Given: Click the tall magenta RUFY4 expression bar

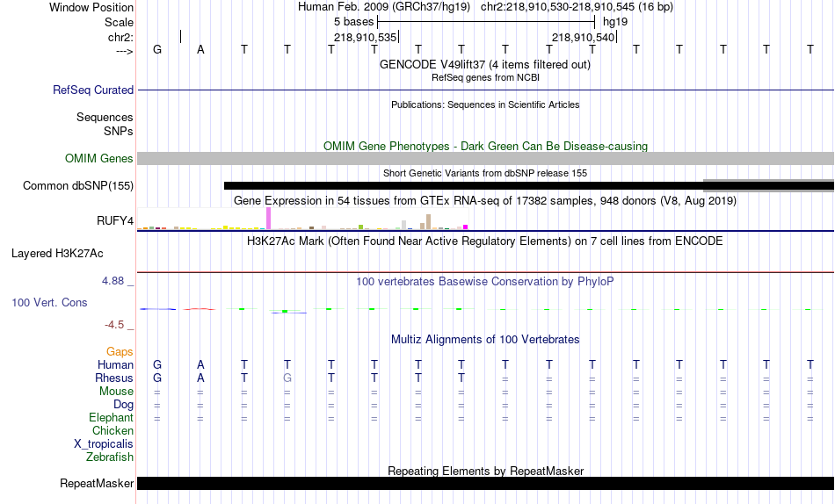Looking at the screenshot, I should click(268, 219).
